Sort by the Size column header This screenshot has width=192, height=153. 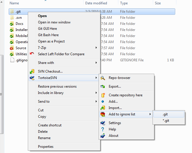[x=164, y=3]
